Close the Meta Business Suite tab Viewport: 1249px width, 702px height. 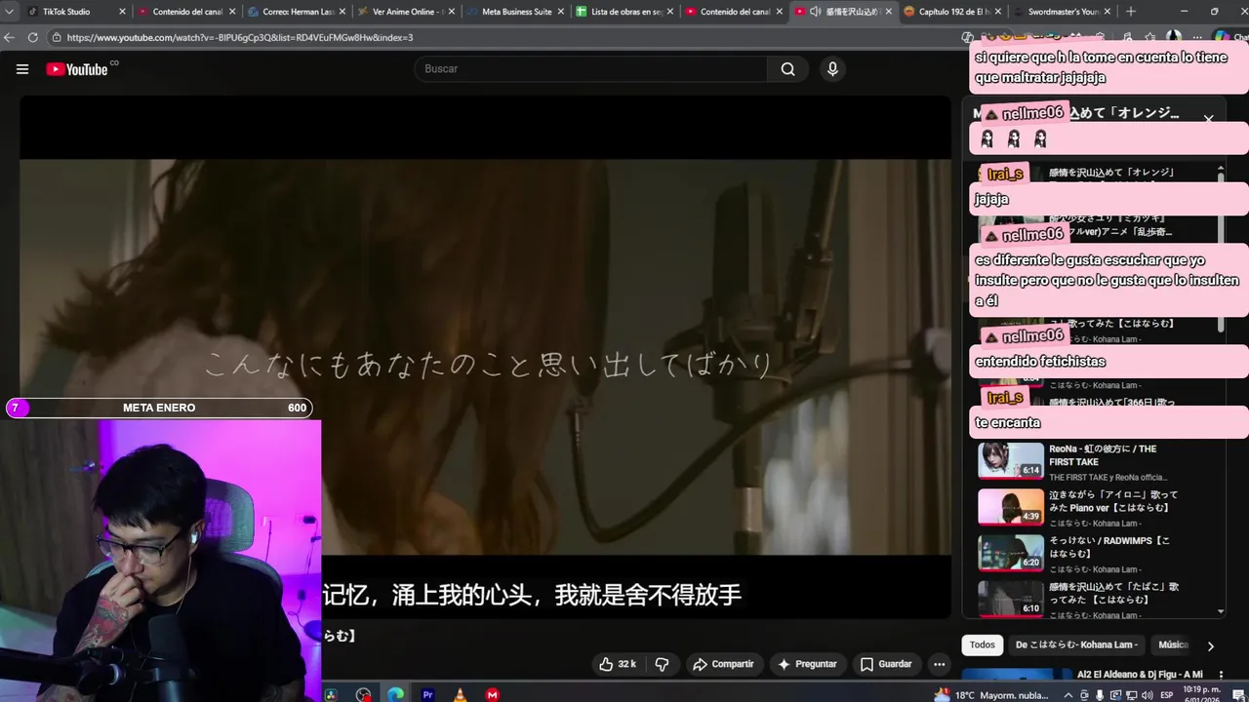[x=560, y=12]
